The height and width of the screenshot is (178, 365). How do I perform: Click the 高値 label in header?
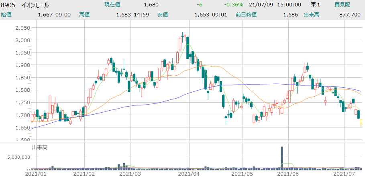(x=84, y=14)
